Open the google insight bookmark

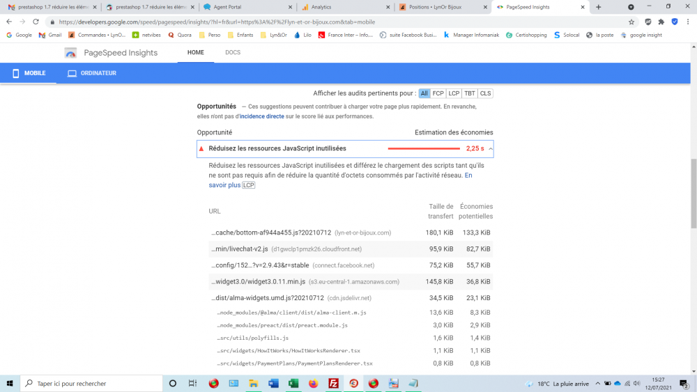pyautogui.click(x=641, y=35)
